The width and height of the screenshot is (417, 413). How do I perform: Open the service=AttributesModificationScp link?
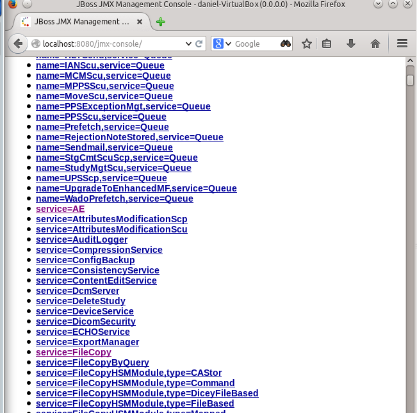click(111, 219)
